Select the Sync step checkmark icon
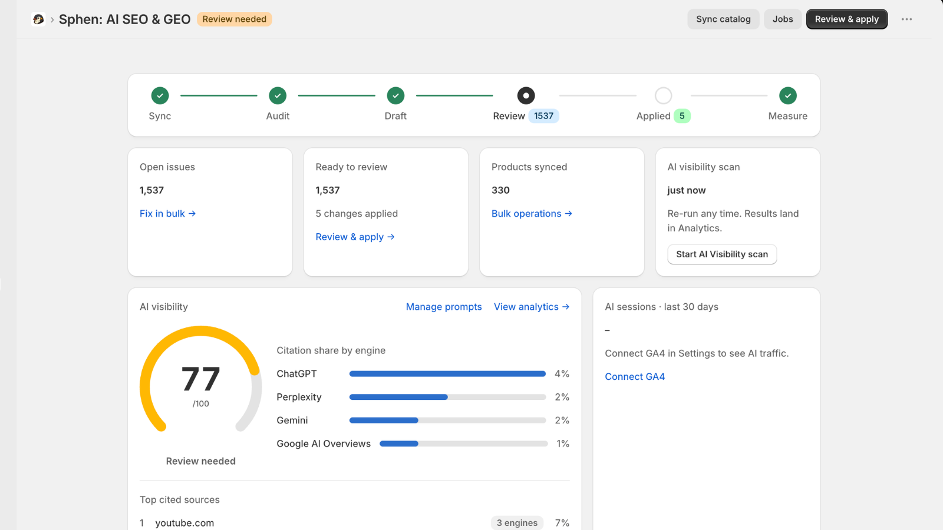The image size is (943, 530). (x=160, y=95)
